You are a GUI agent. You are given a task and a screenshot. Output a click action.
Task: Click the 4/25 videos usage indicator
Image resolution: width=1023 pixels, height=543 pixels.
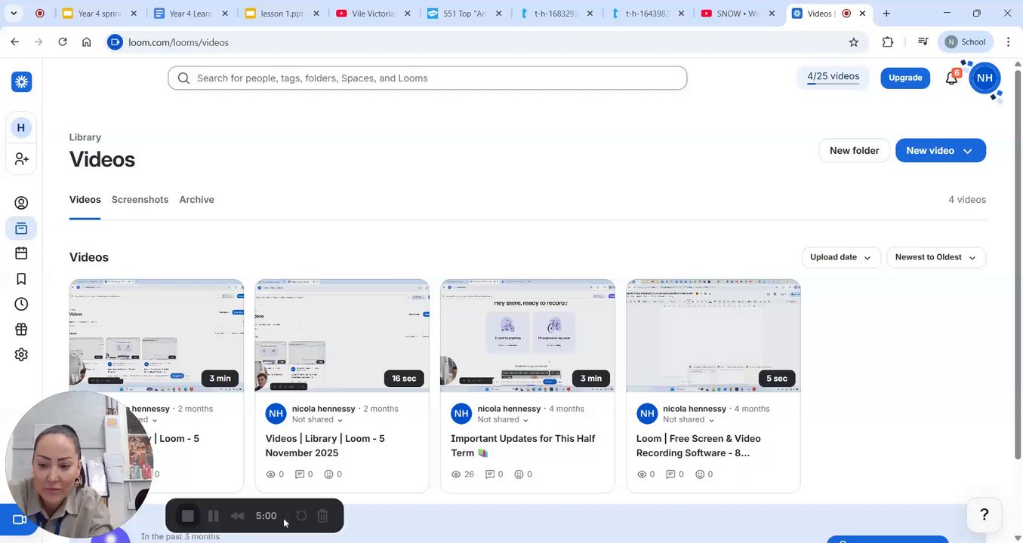pyautogui.click(x=833, y=77)
